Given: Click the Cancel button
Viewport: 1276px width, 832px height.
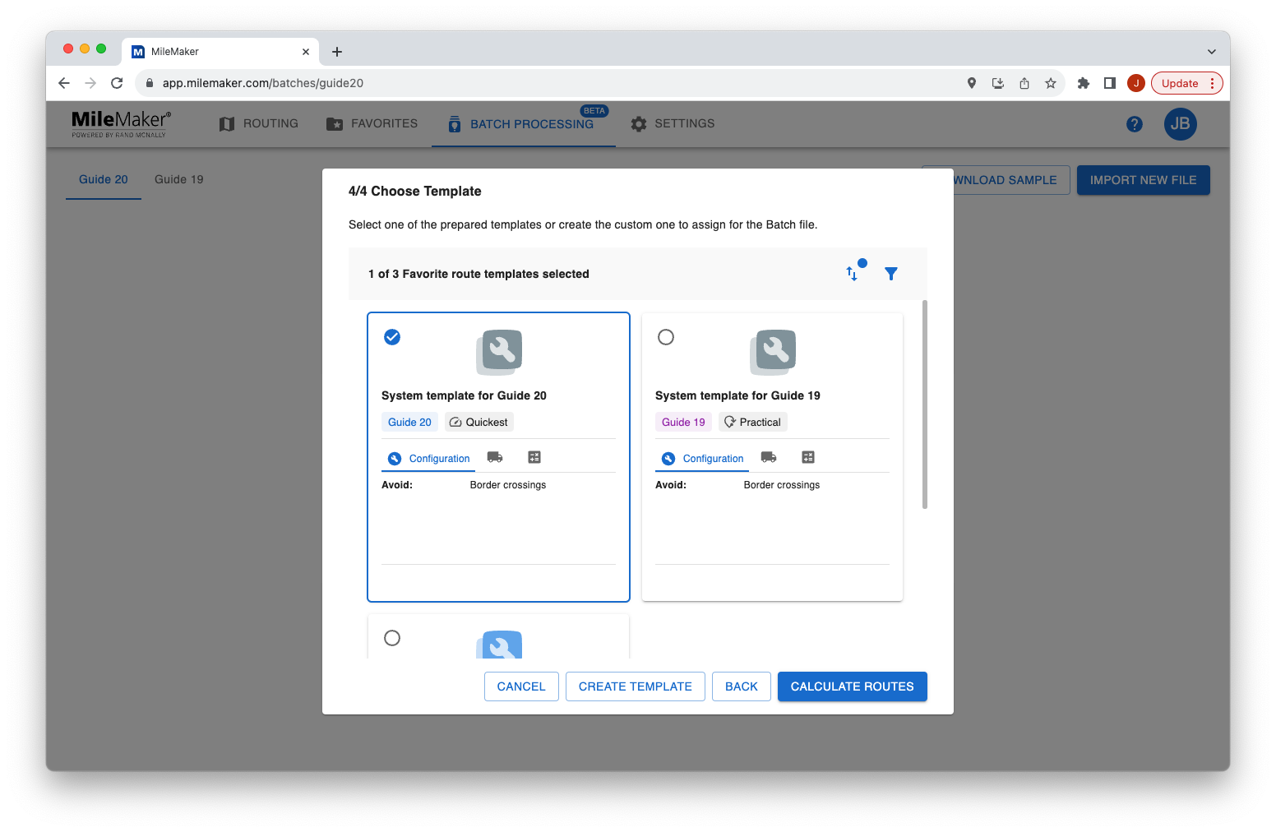Looking at the screenshot, I should point(521,686).
